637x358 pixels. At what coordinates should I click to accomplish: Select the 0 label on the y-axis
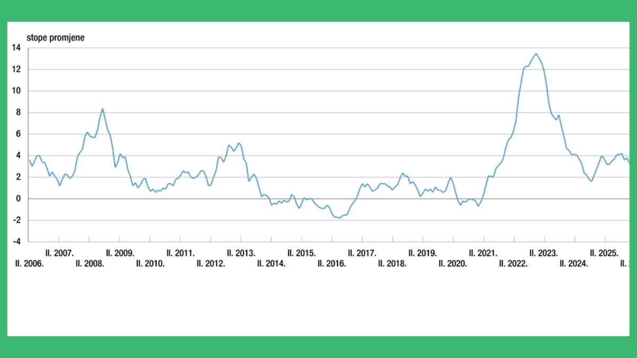[18, 198]
